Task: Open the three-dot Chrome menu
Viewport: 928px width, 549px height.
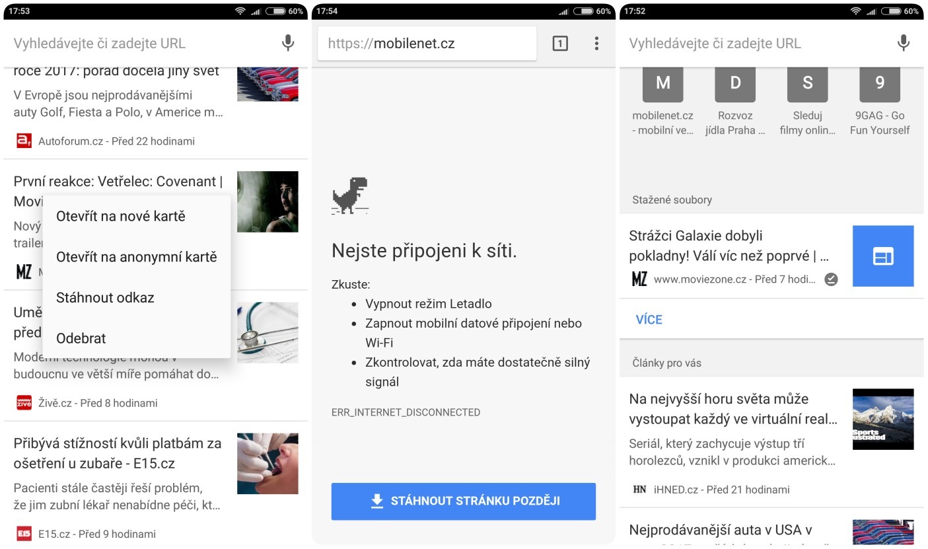Action: click(596, 44)
